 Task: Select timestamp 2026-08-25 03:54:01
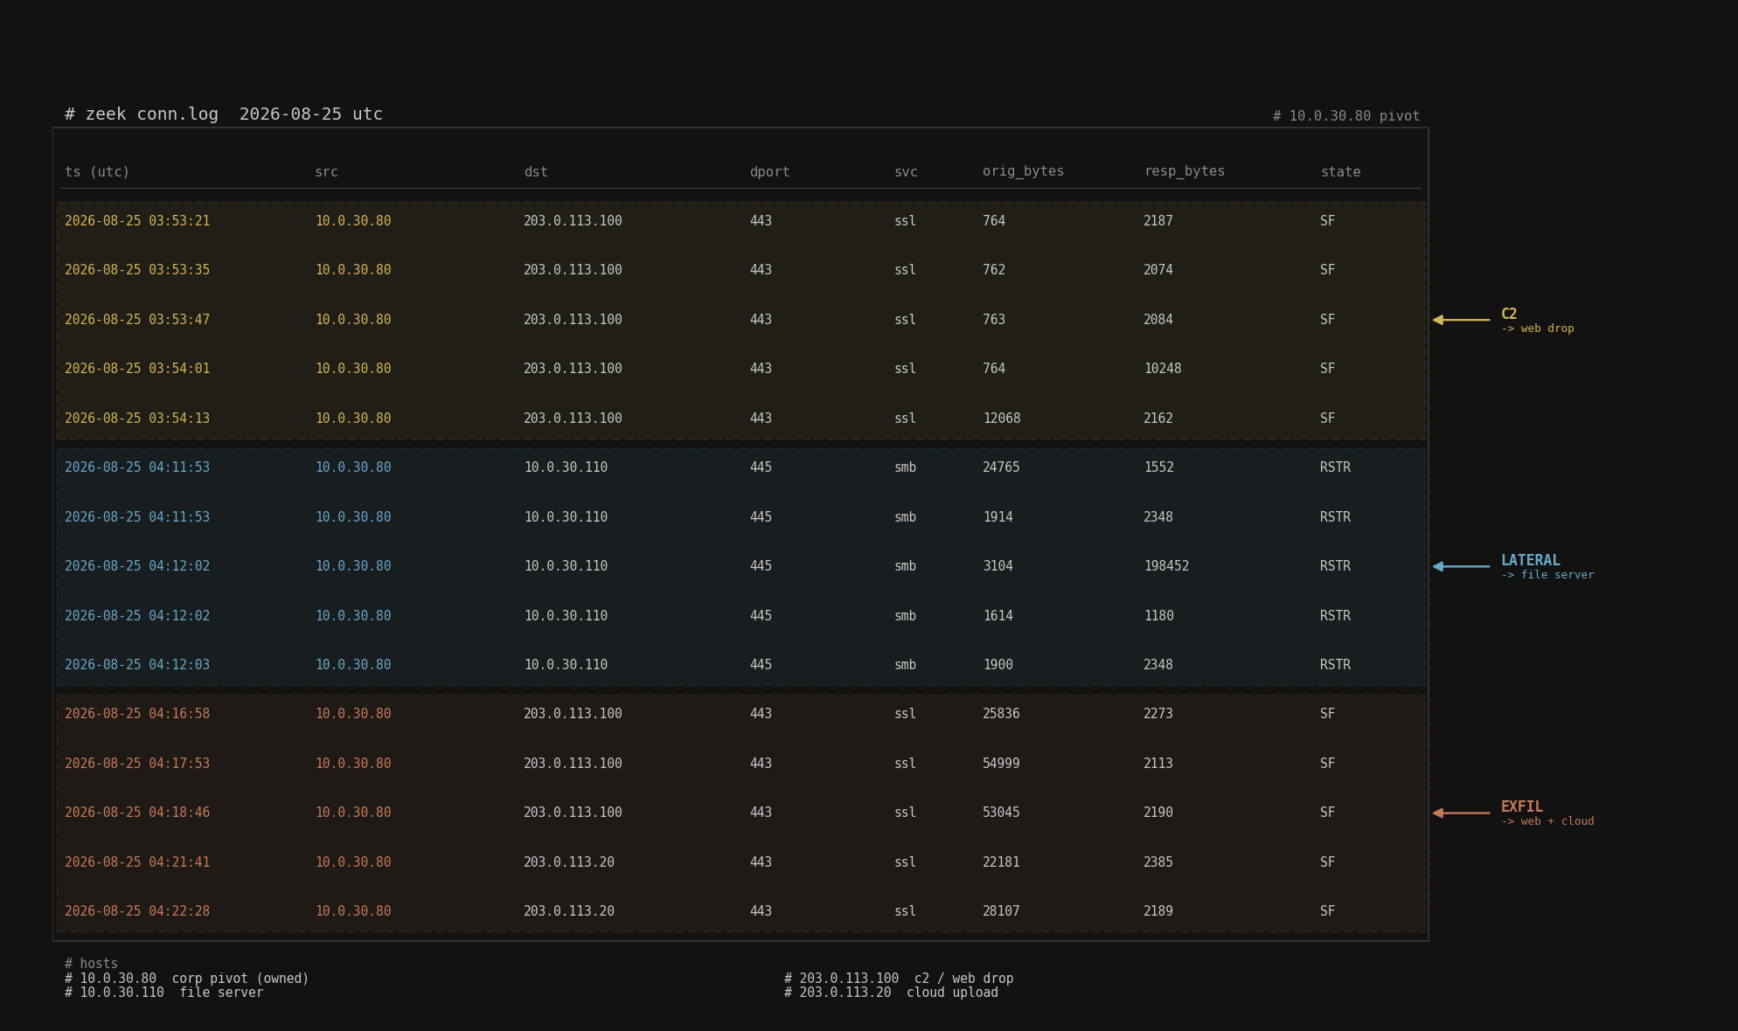point(137,369)
